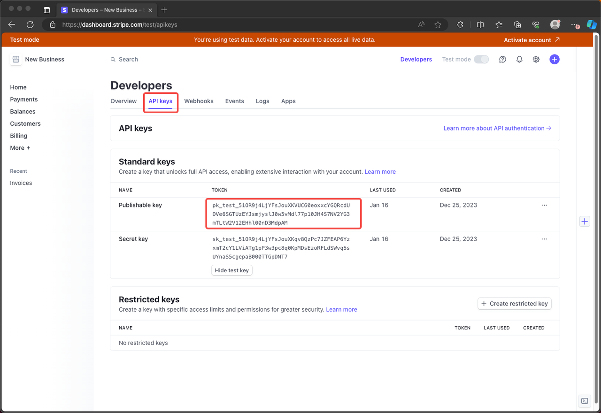Open the tab overview icon in title bar
Screen dimensions: 601x413
(x=46, y=10)
